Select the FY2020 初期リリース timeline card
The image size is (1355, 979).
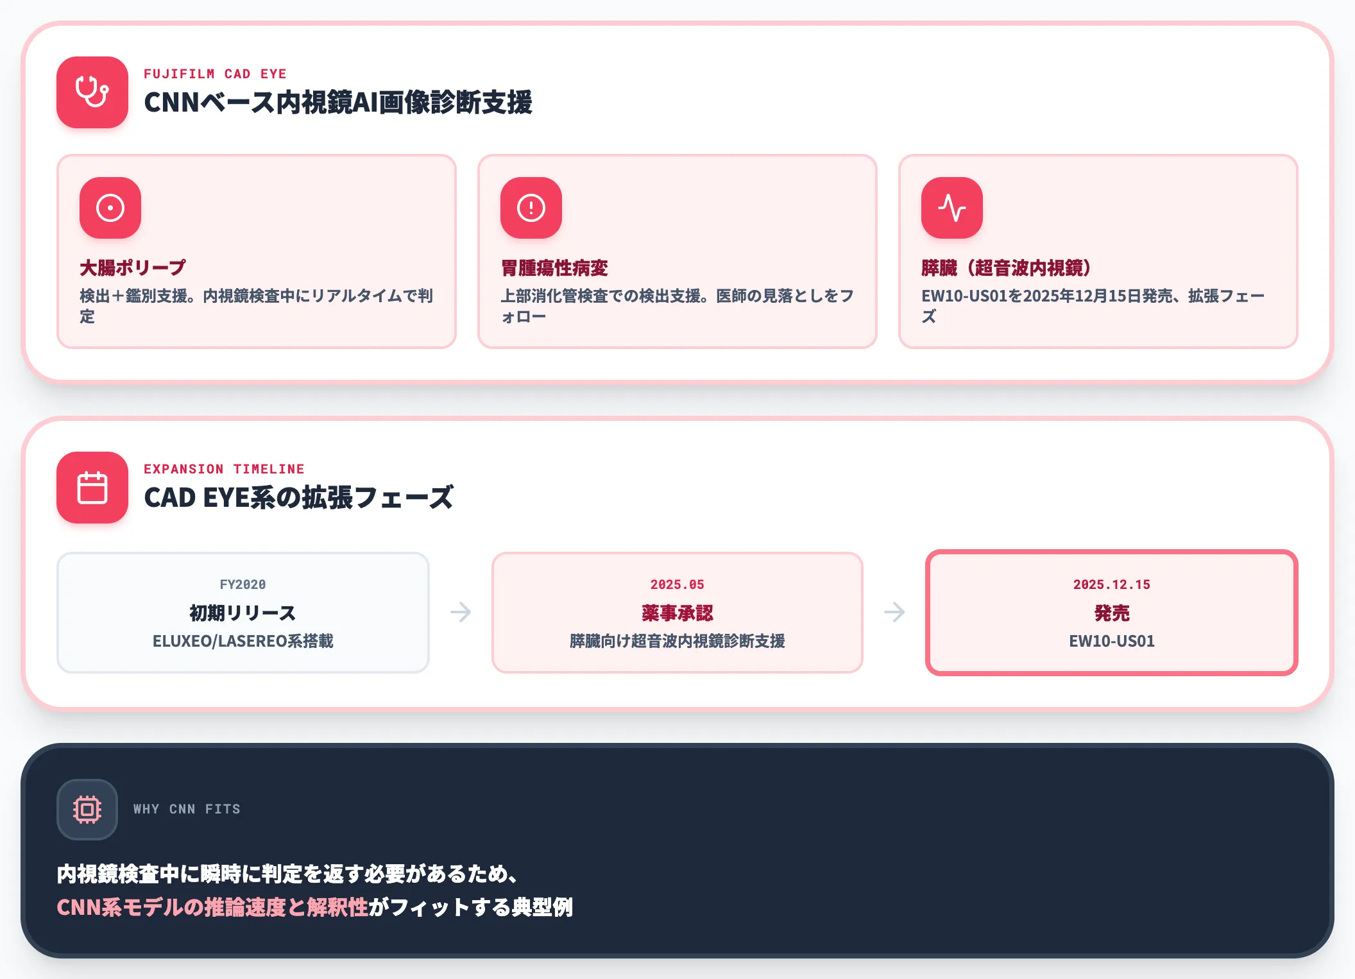coord(243,613)
